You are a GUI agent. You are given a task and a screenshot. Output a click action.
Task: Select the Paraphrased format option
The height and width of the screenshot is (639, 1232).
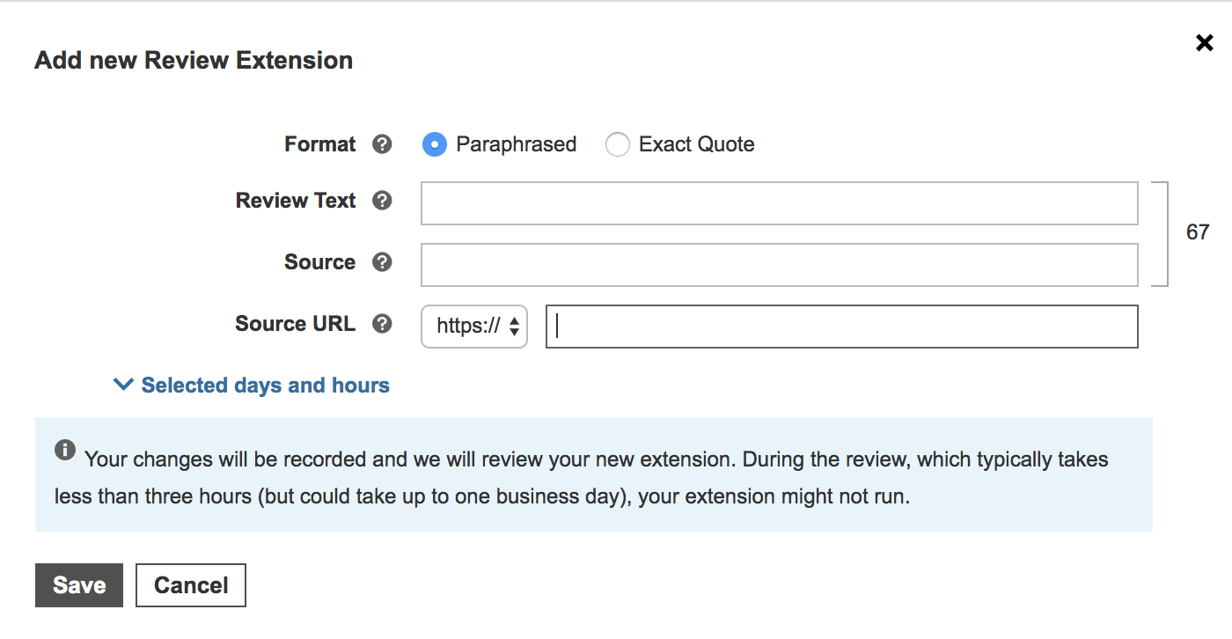pyautogui.click(x=435, y=144)
